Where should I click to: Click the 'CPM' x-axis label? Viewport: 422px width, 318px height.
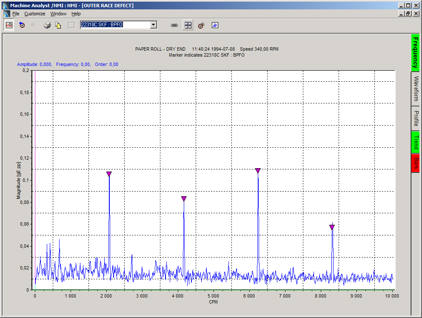213,302
